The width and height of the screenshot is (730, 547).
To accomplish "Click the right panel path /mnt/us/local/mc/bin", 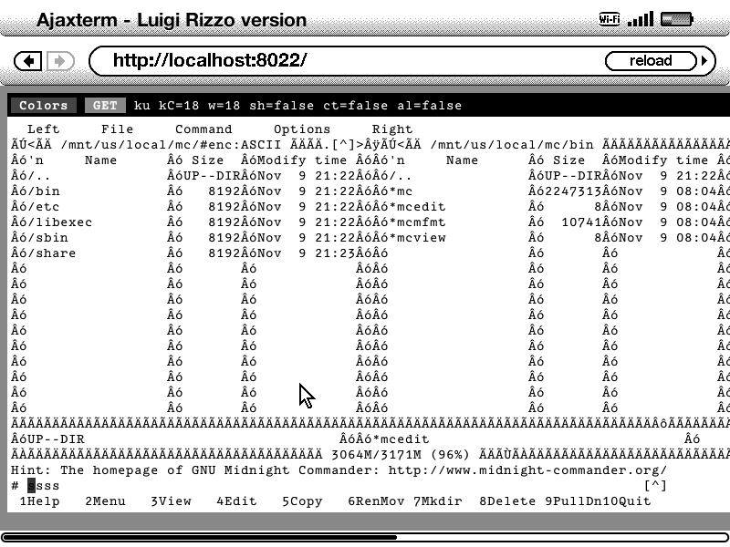I will click(x=512, y=145).
